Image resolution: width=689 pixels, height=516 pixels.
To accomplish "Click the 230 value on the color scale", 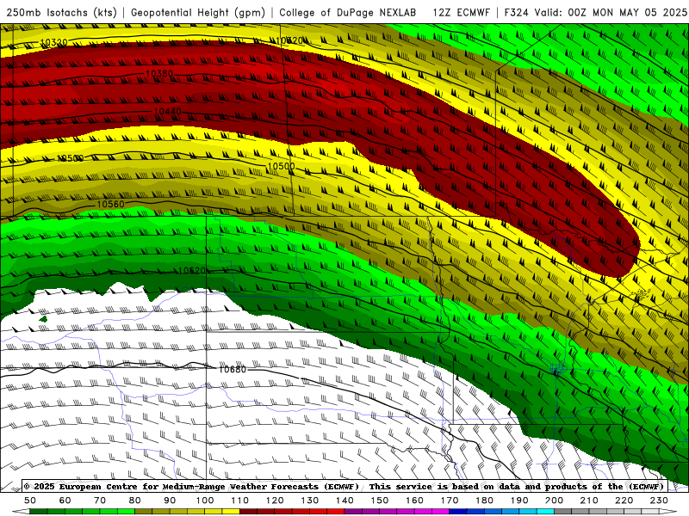I will click(659, 501).
